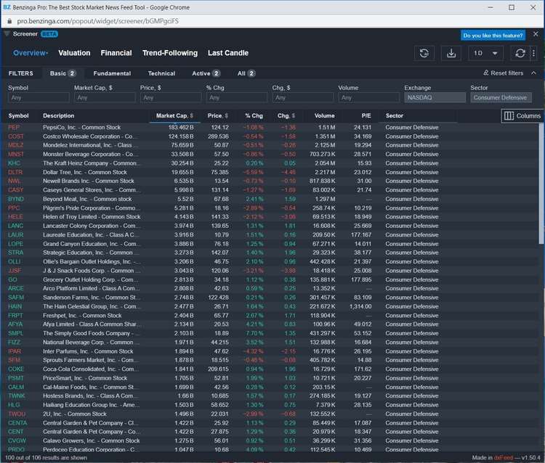
Task: Click the Price filter field
Action: pyautogui.click(x=171, y=97)
